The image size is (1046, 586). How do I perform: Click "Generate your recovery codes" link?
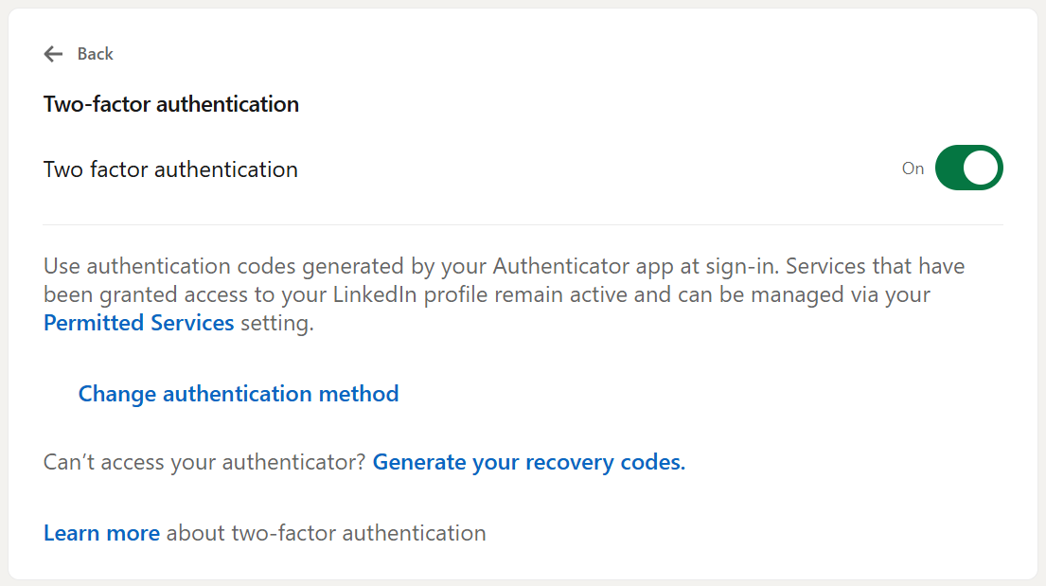pos(528,463)
